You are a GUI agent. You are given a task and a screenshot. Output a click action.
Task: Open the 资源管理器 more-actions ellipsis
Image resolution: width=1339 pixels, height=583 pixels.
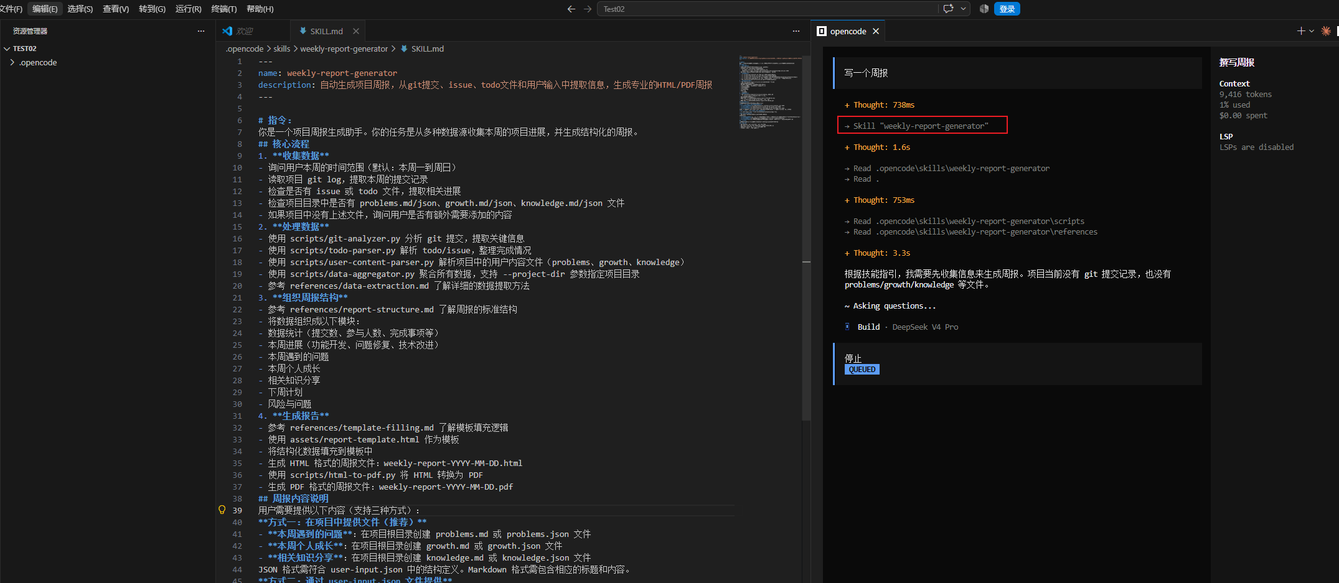point(200,31)
